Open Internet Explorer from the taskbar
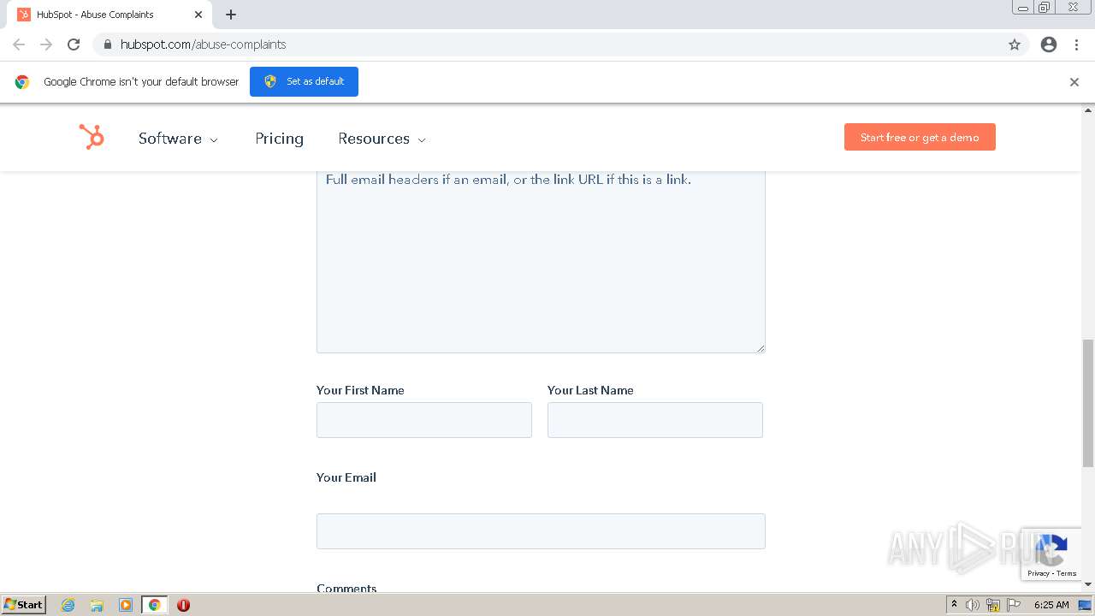Image resolution: width=1095 pixels, height=616 pixels. pyautogui.click(x=68, y=605)
